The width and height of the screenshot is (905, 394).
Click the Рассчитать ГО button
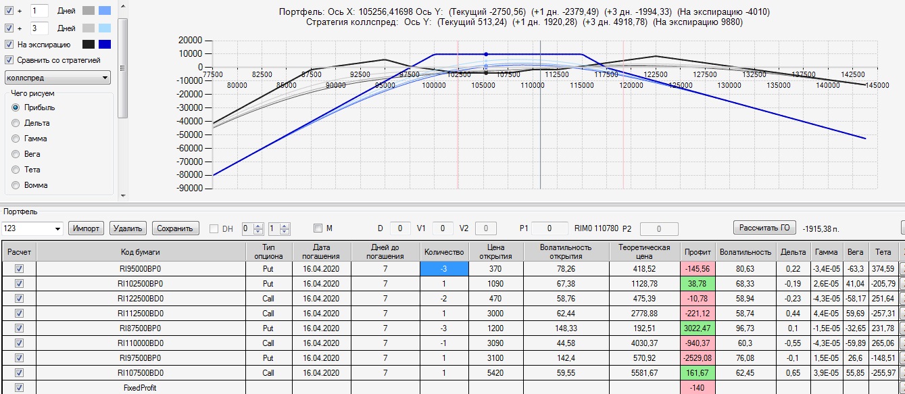(765, 228)
